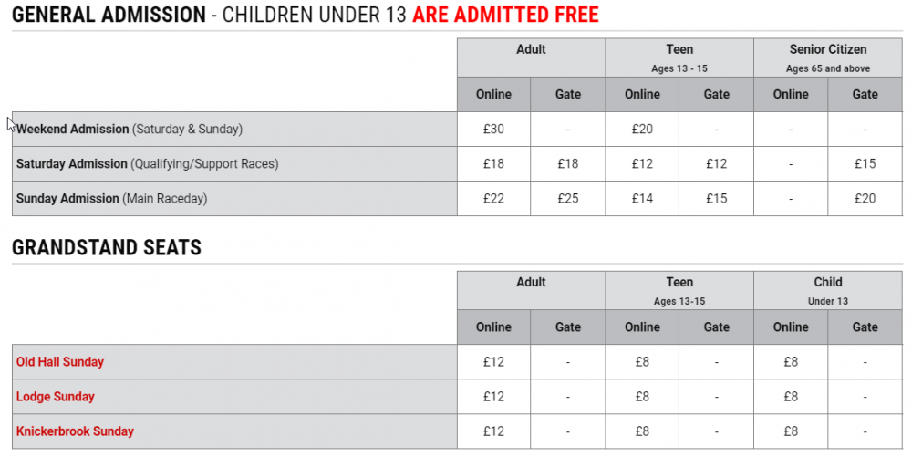The height and width of the screenshot is (457, 912).
Task: Click the Child column header
Action: tap(827, 283)
